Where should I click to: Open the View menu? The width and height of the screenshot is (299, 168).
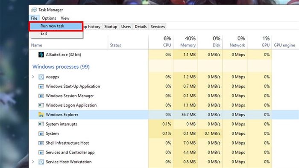click(x=65, y=18)
